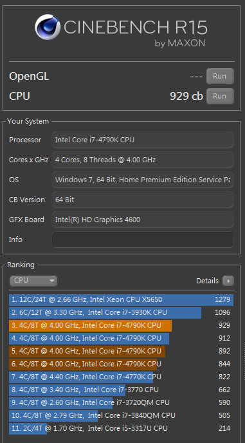Select ranking entry Core i7-4770K at 4.40 GHz
Screen dimensions: 245x443
click(x=122, y=377)
